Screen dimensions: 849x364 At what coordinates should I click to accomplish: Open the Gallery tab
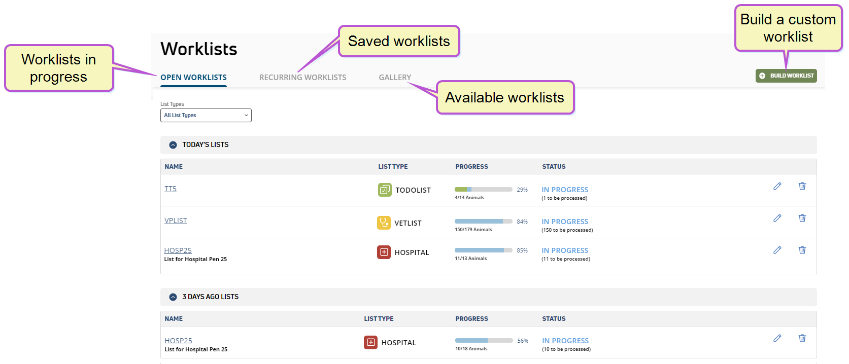(395, 78)
